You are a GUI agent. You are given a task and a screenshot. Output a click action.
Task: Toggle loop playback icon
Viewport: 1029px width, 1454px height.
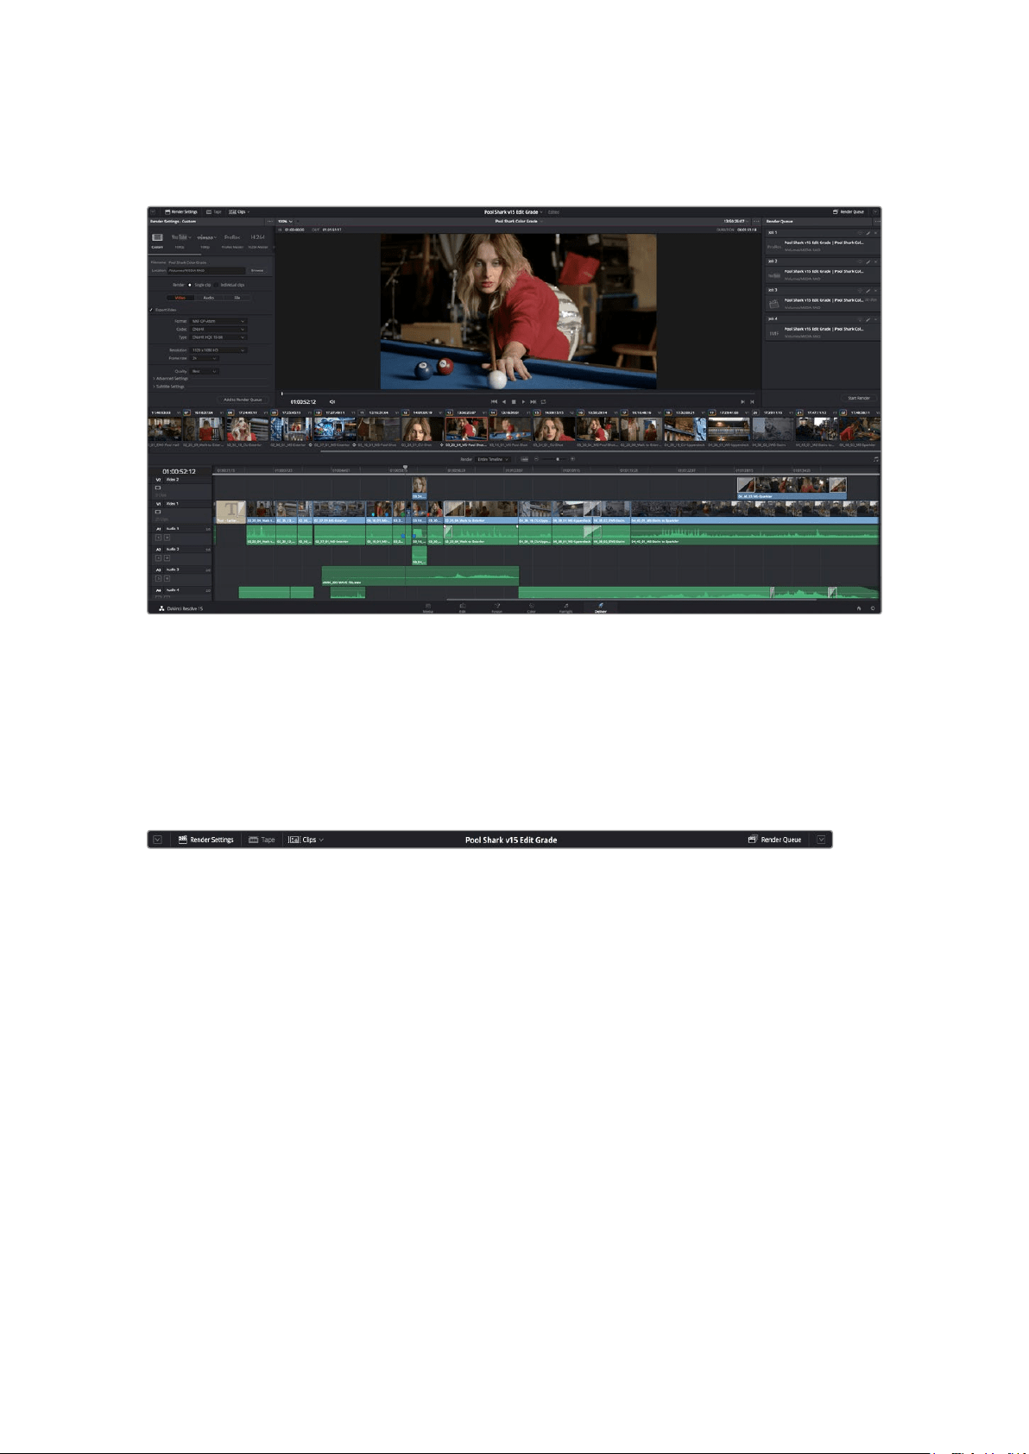[x=544, y=401]
